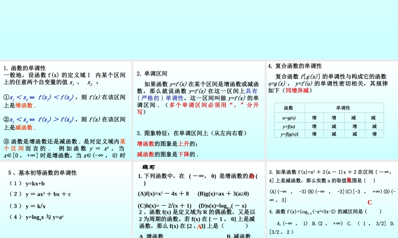Open slide titled 1. 函数的单调性
Image resolution: width=398 pixels, height=238 pixels.
[66, 110]
